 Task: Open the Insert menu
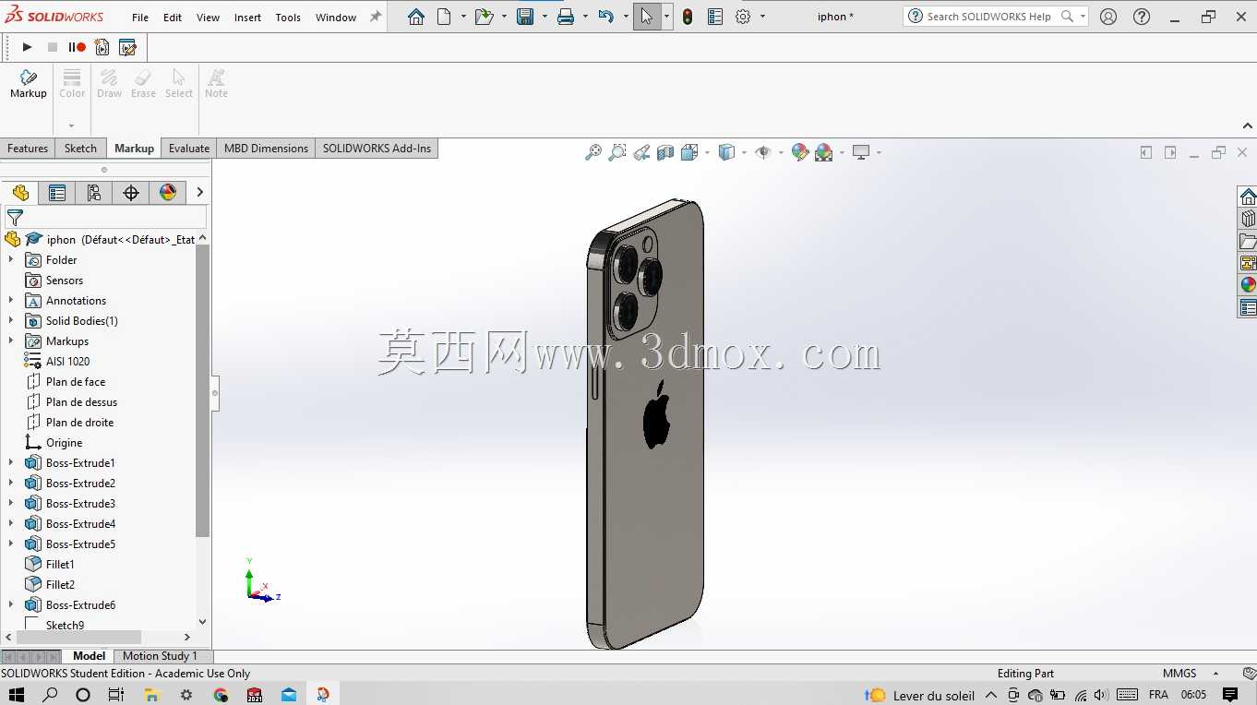tap(247, 18)
